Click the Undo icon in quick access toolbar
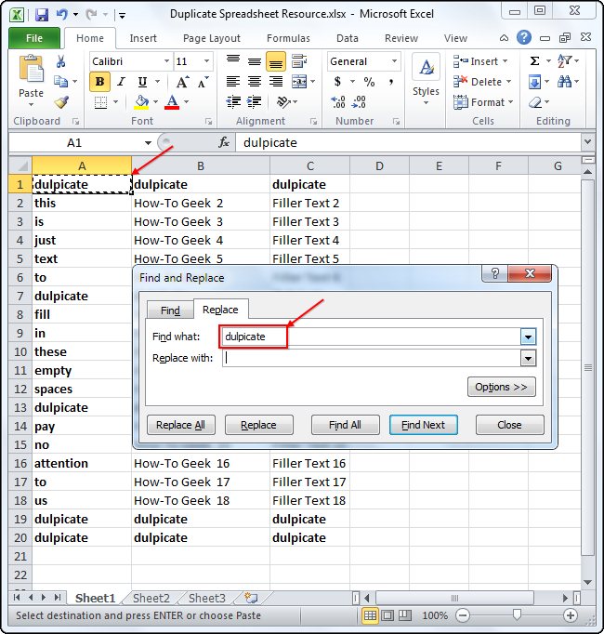Screen dimensions: 604x634 tap(62, 15)
